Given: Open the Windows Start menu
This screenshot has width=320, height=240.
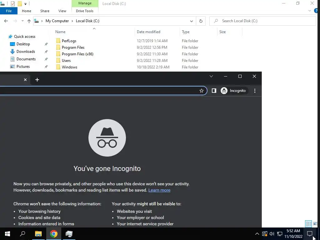Looking at the screenshot, I should 7,234.
